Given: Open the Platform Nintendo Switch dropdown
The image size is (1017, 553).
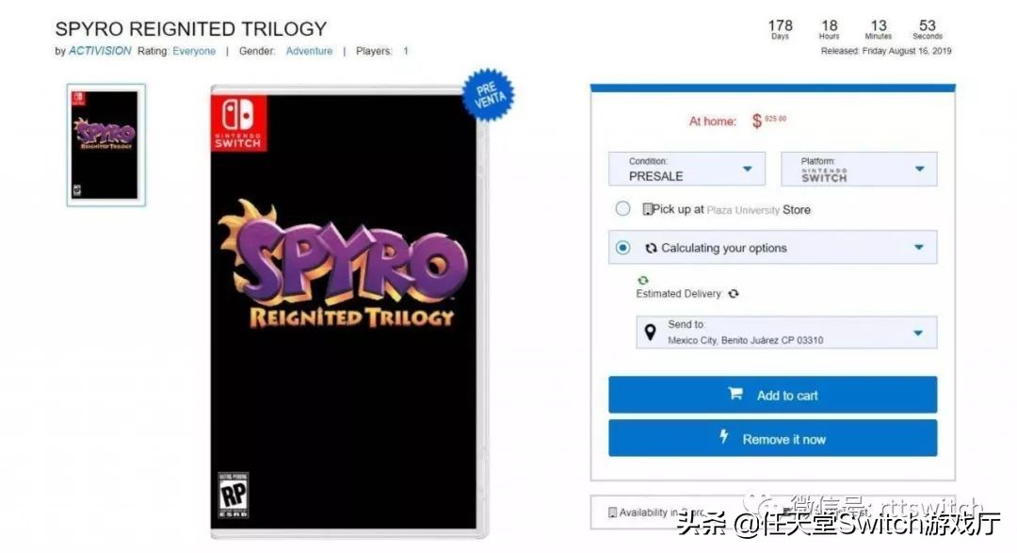Looking at the screenshot, I should (x=859, y=169).
